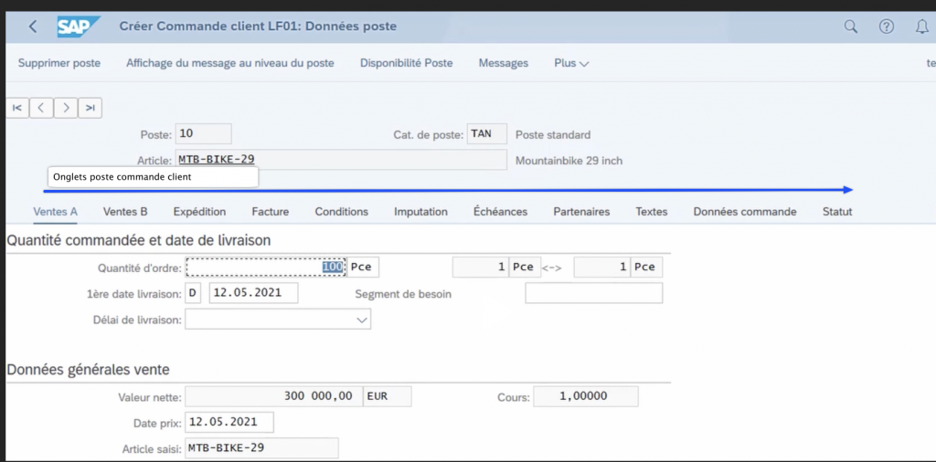This screenshot has width=936, height=462.
Task: Switch to Ventes B tab
Action: [125, 212]
